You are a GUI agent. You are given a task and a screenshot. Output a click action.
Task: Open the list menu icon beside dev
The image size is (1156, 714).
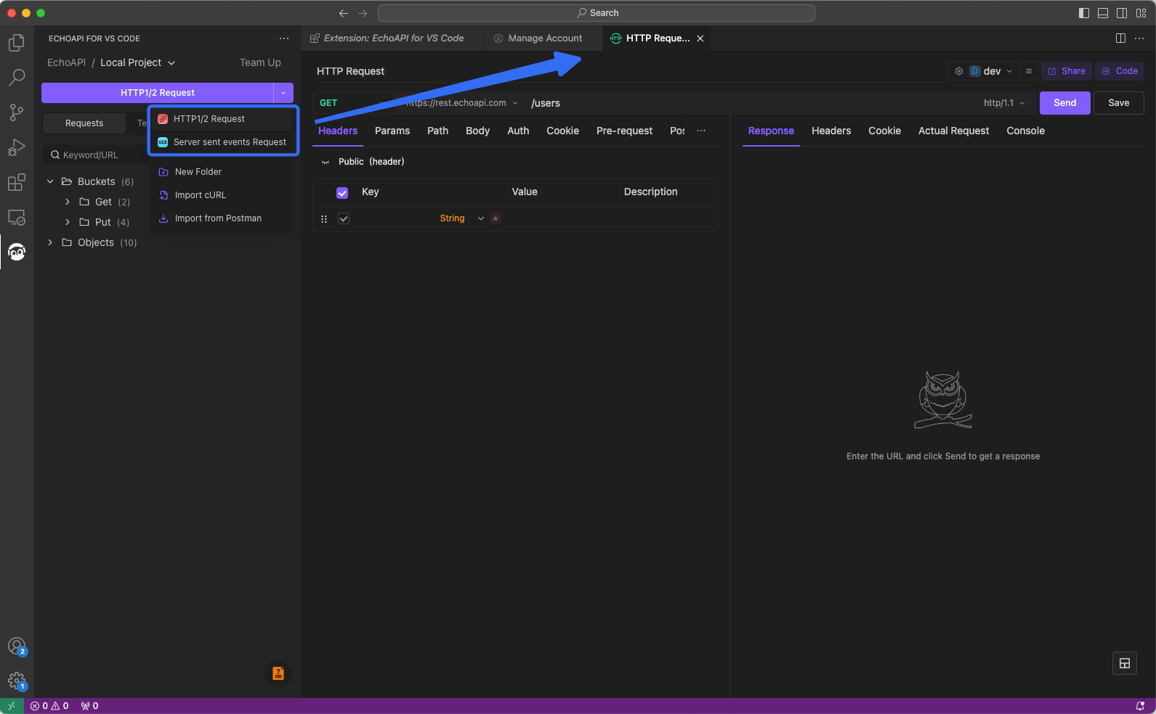tap(1029, 71)
